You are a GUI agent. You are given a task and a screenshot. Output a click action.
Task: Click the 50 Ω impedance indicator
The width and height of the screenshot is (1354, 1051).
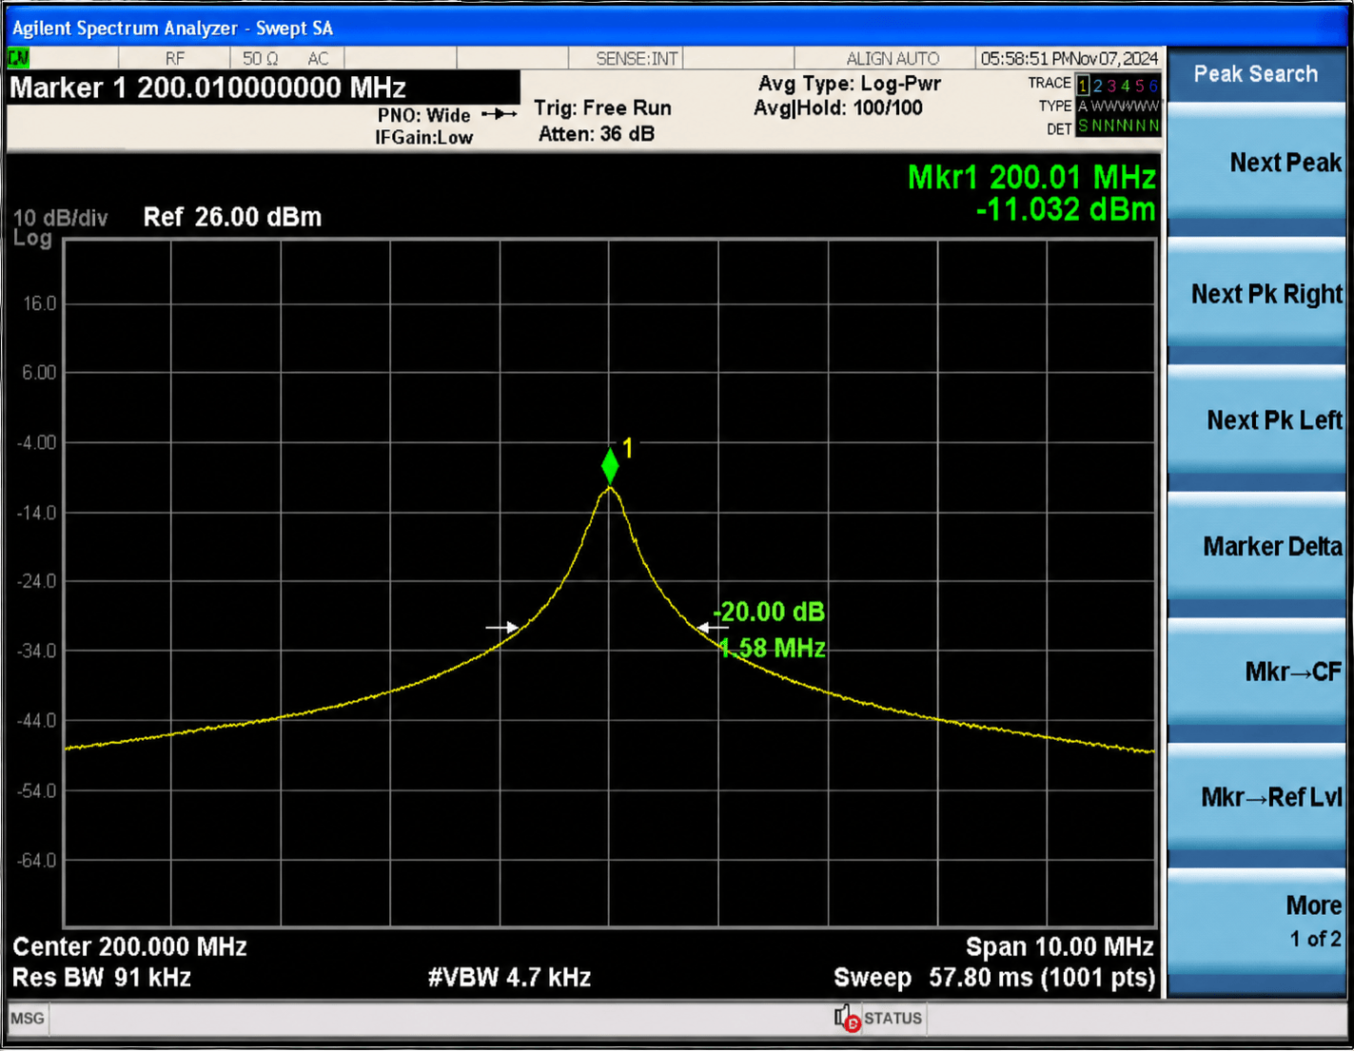coord(260,59)
